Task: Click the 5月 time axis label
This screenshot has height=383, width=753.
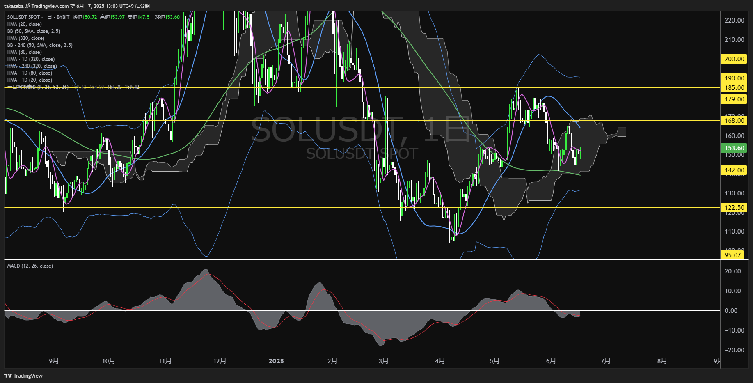Action: pyautogui.click(x=494, y=361)
